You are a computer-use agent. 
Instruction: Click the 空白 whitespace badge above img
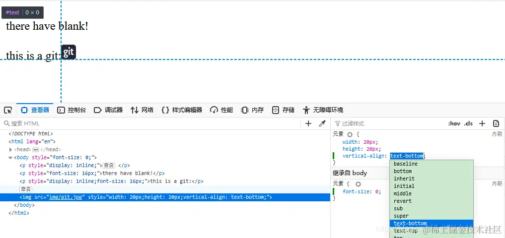click(x=26, y=189)
